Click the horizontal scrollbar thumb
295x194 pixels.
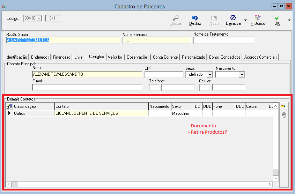pyautogui.click(x=14, y=185)
